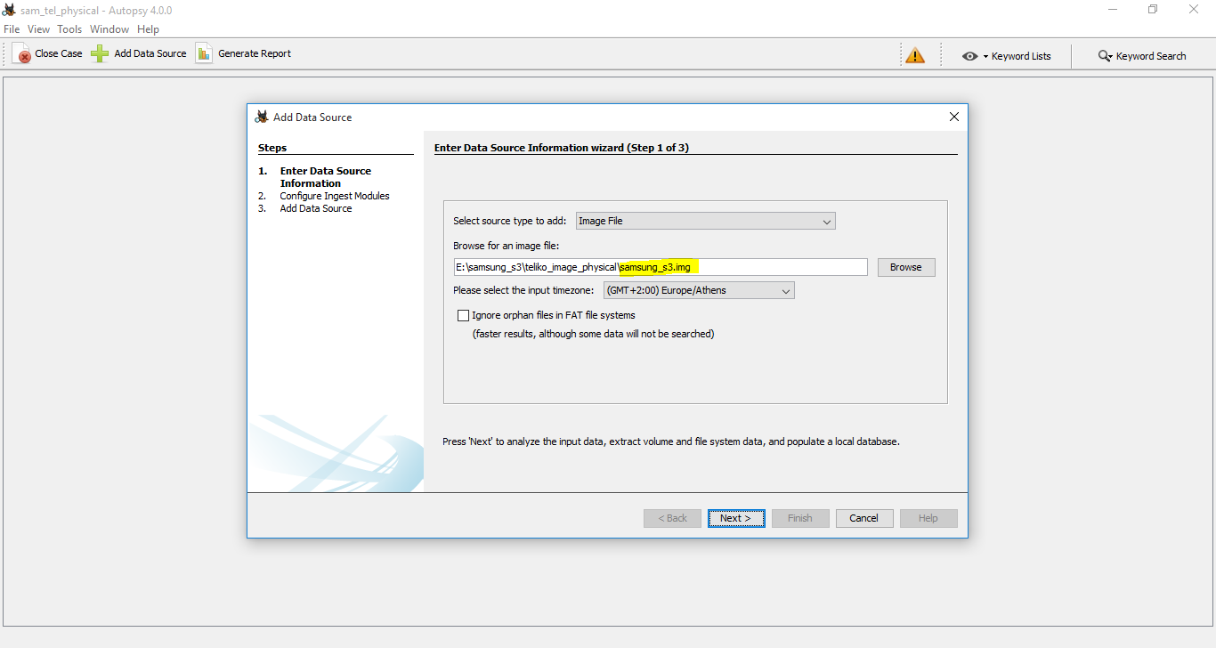Open the Select source type dropdown
Screen dimensions: 1216x648
pyautogui.click(x=705, y=221)
